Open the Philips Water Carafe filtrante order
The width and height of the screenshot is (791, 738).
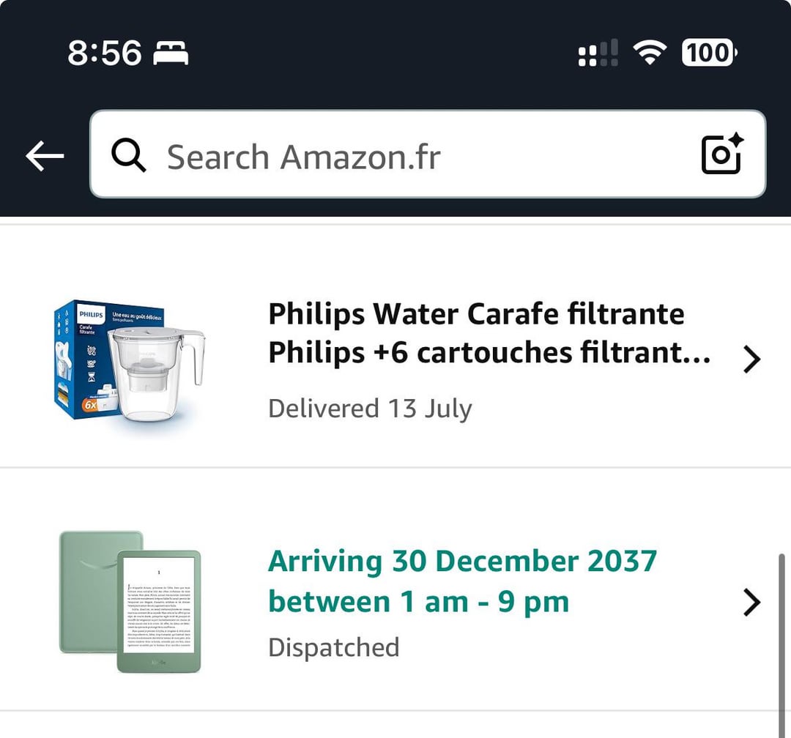pos(476,315)
